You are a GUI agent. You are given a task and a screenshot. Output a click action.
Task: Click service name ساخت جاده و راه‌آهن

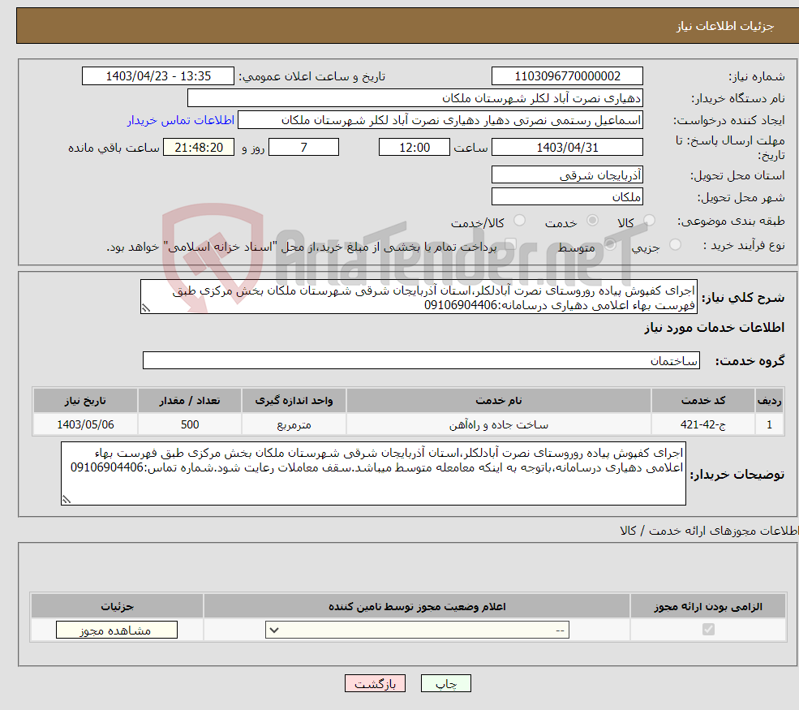point(498,424)
